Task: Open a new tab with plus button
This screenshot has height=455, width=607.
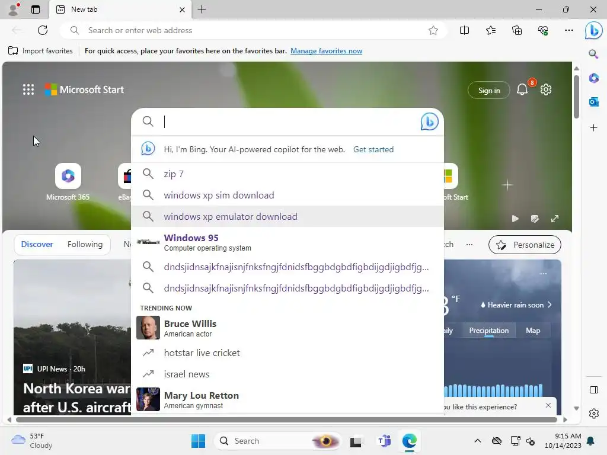Action: tap(202, 9)
